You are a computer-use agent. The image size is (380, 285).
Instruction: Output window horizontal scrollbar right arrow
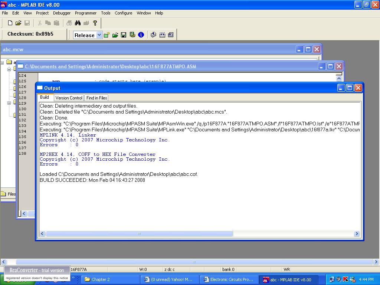click(x=357, y=234)
